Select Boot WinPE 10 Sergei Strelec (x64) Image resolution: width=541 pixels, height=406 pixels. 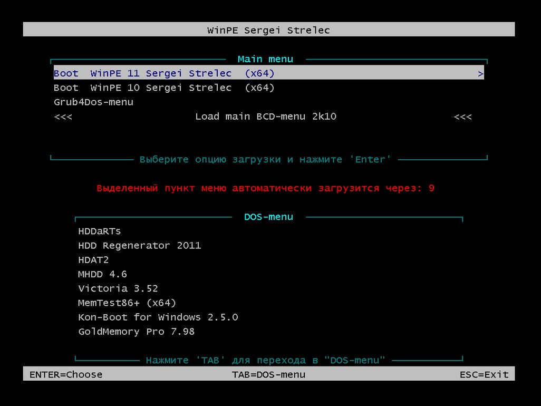pyautogui.click(x=164, y=88)
